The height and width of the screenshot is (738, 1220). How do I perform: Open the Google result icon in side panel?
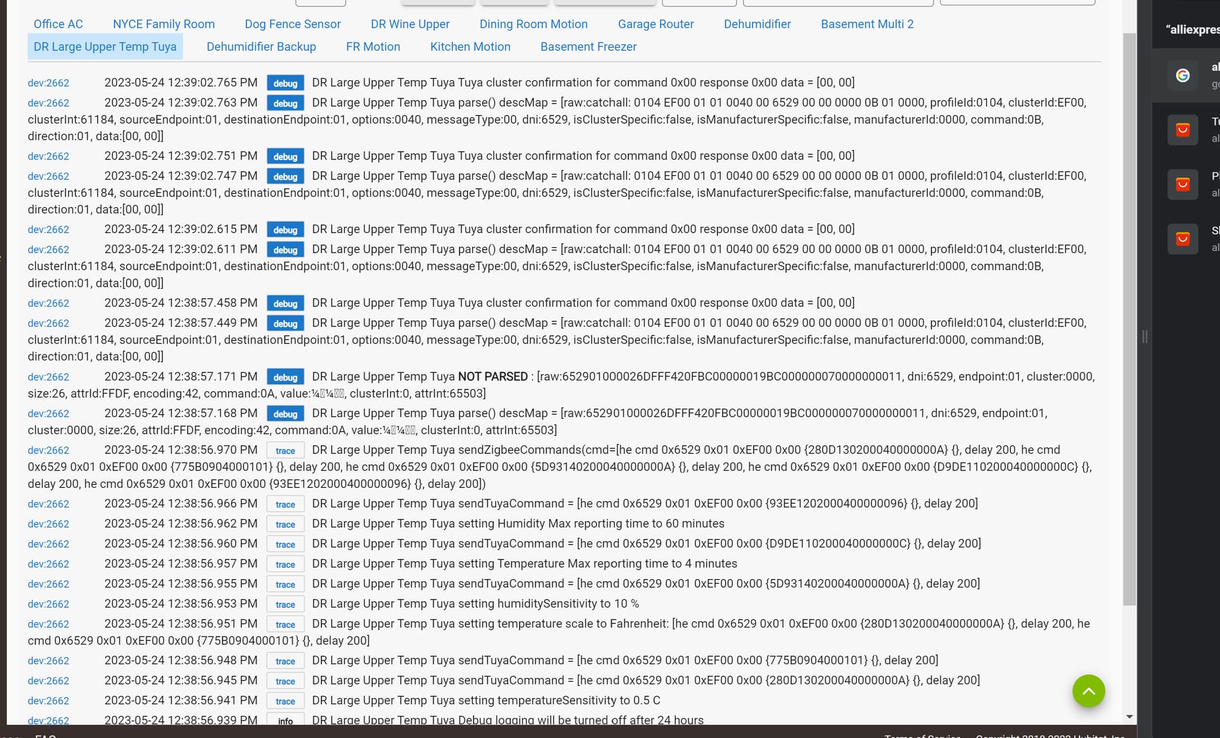1183,76
